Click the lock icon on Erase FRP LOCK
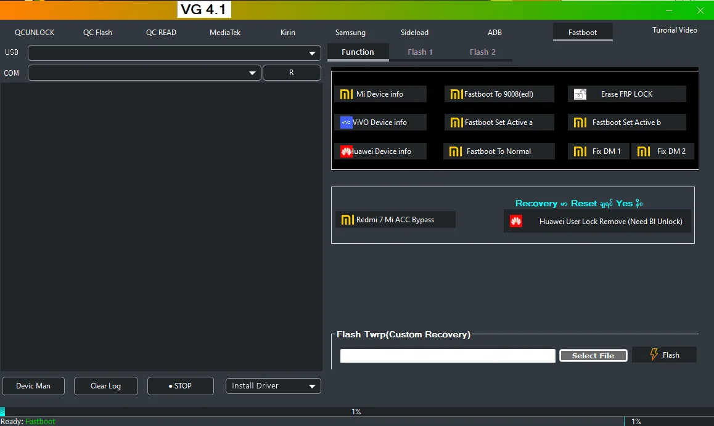714x426 pixels. pyautogui.click(x=580, y=94)
